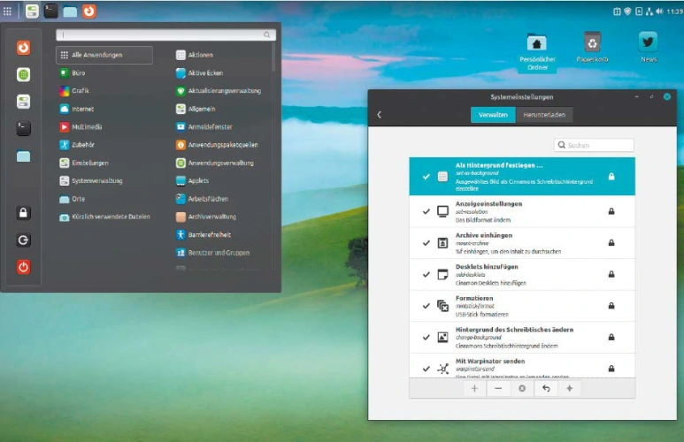684x442 pixels.
Task: Click the grid menu icon in the top panel
Action: 8,11
